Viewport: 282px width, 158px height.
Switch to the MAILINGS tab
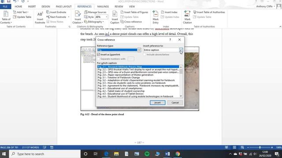pyautogui.click(x=103, y=7)
